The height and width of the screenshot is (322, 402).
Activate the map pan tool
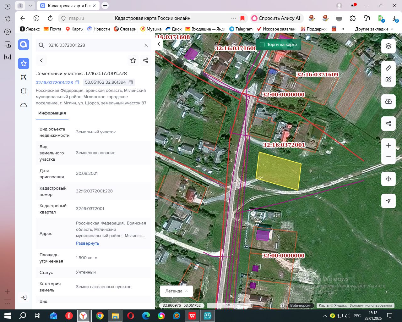click(388, 179)
